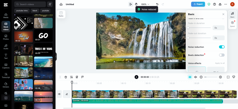This screenshot has width=238, height=109.
Task: Open the Photos panel
Action: (6, 37)
